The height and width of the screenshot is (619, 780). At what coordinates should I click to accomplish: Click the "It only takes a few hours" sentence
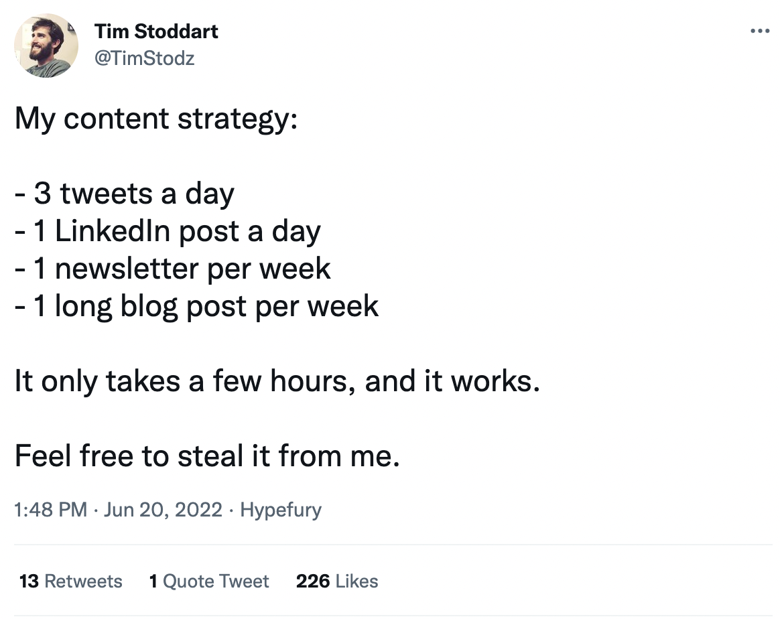pyautogui.click(x=277, y=382)
